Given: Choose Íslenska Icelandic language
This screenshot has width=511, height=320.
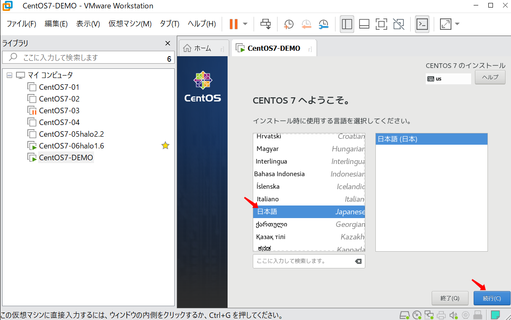Looking at the screenshot, I should tap(309, 187).
